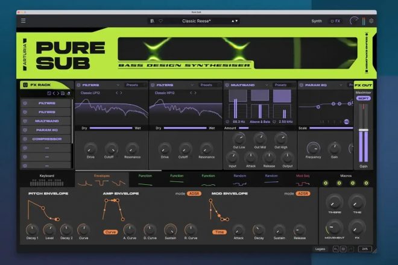398x265 pixels.
Task: Toggle power of Compressor rack slot
Action: (25, 139)
